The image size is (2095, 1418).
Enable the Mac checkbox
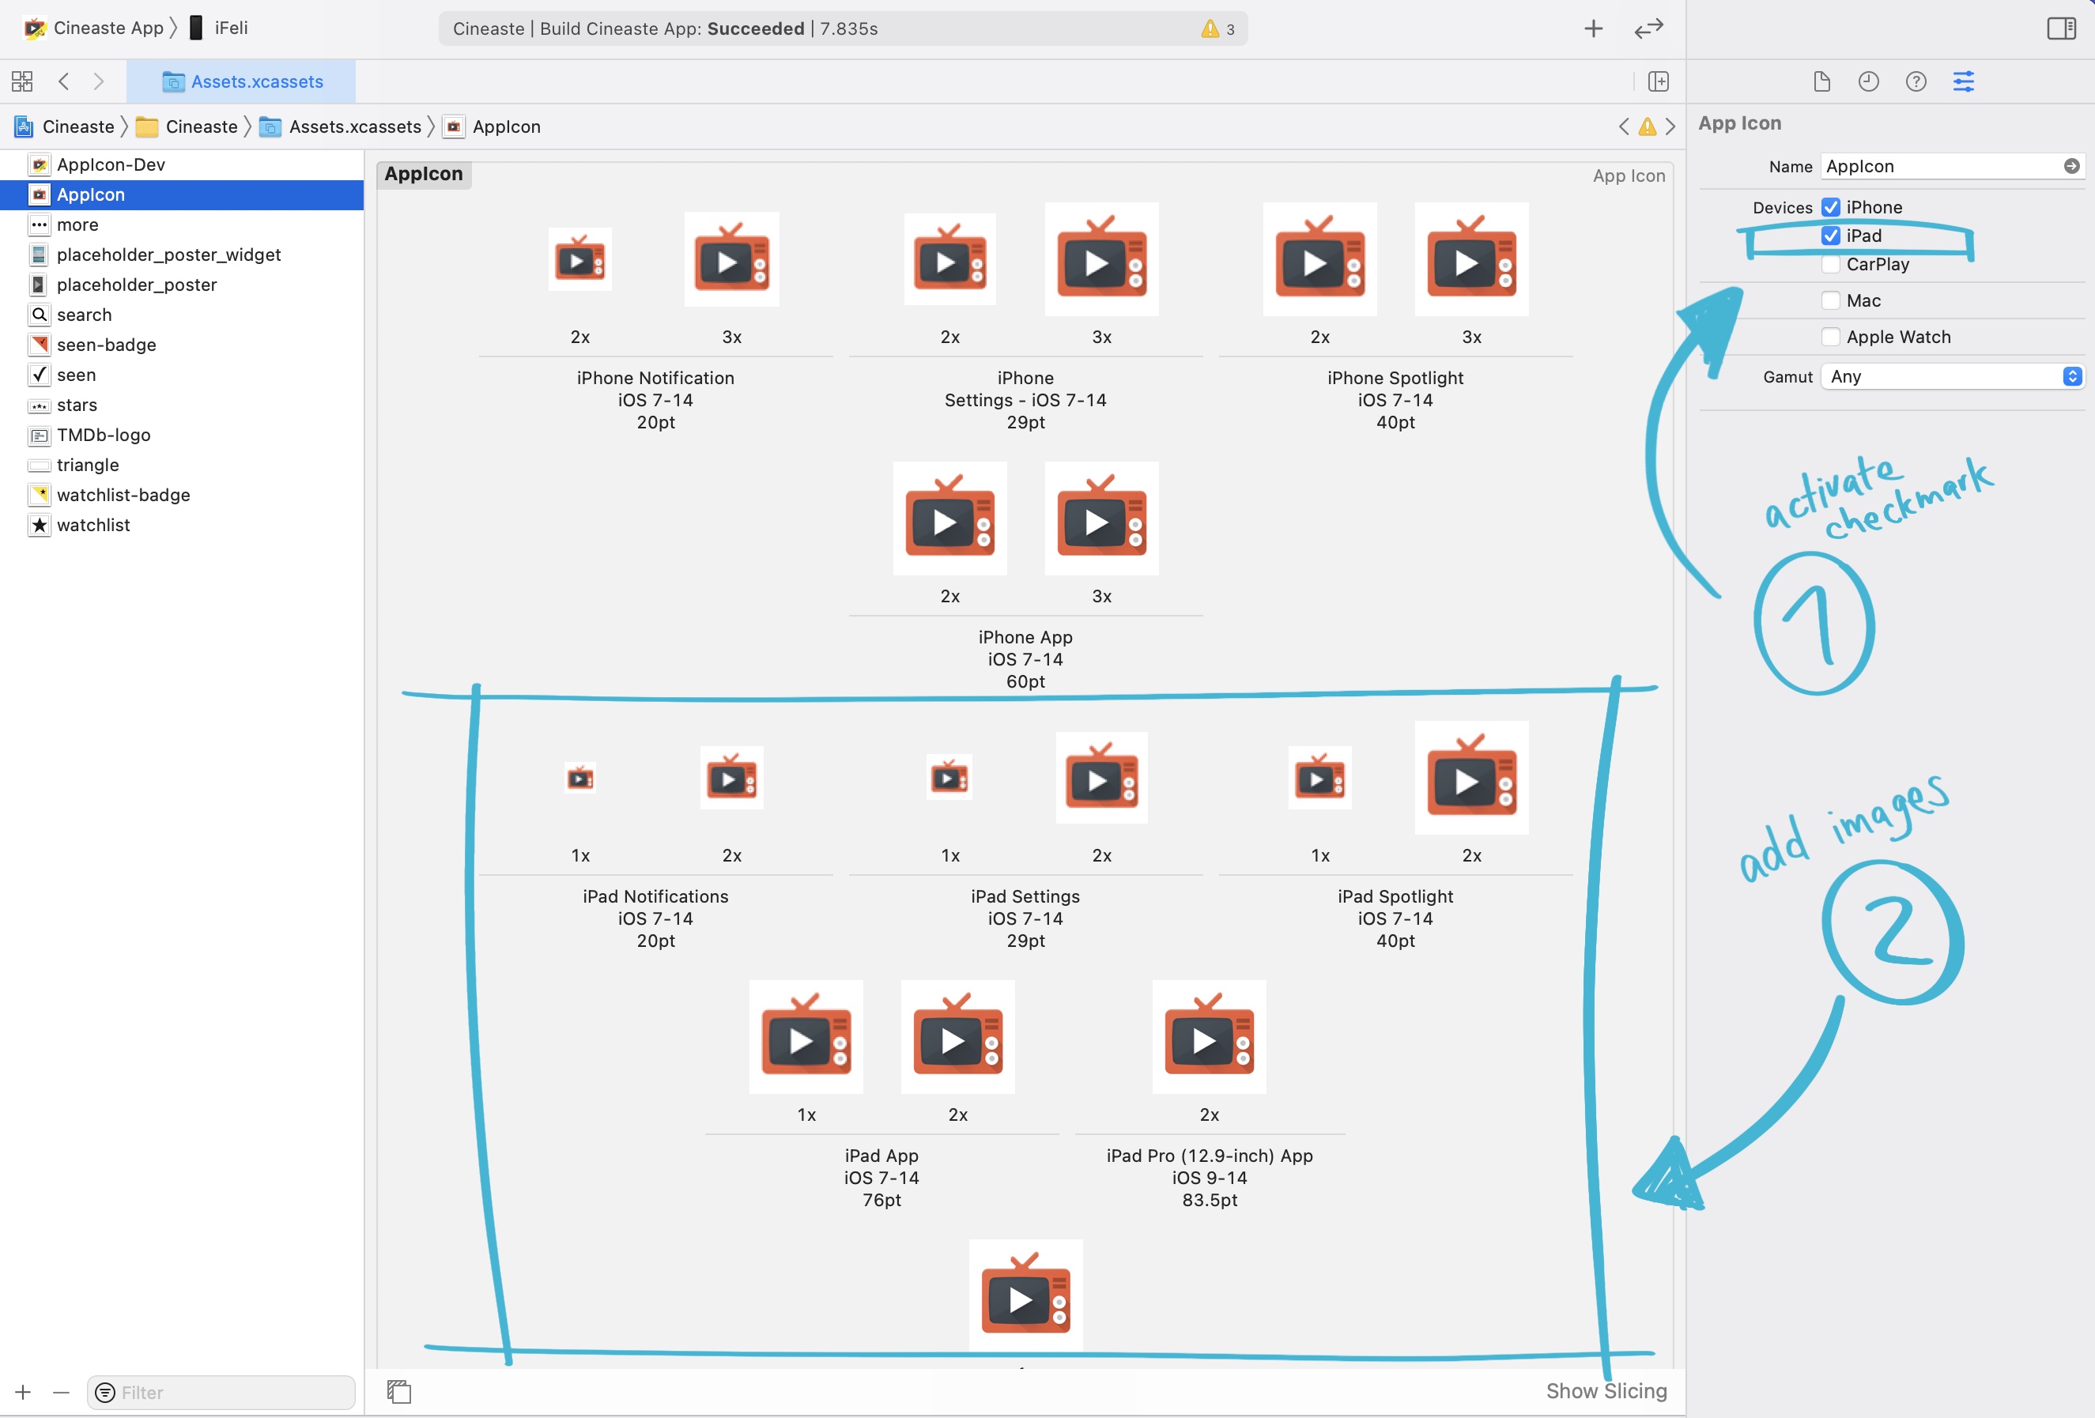coord(1830,300)
